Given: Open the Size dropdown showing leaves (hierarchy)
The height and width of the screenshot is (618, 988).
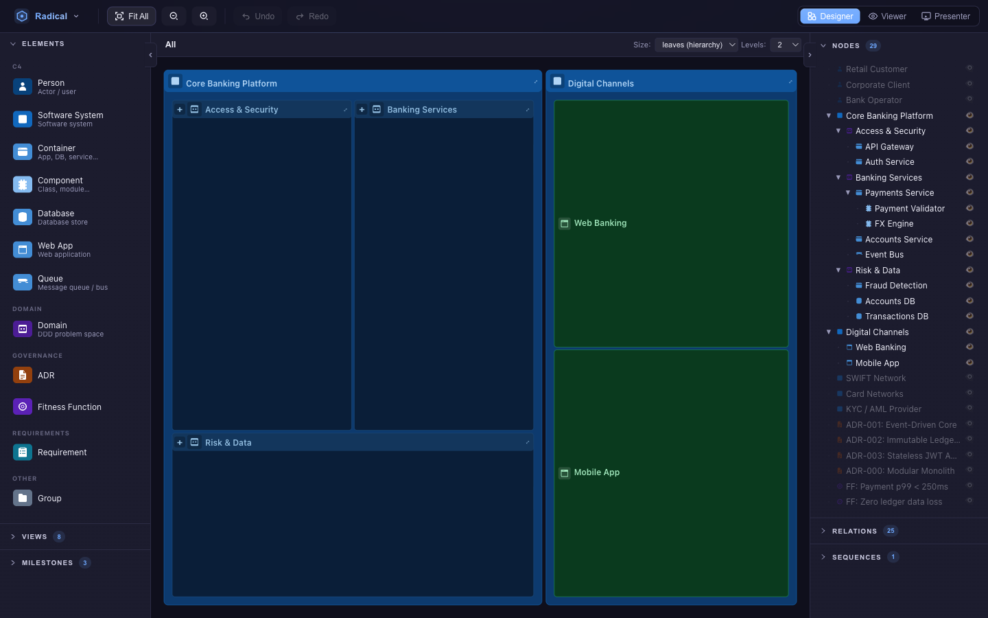Looking at the screenshot, I should click(x=696, y=45).
